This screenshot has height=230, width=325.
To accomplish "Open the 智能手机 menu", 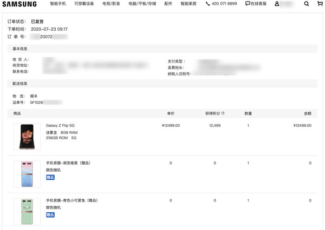I will (x=58, y=4).
